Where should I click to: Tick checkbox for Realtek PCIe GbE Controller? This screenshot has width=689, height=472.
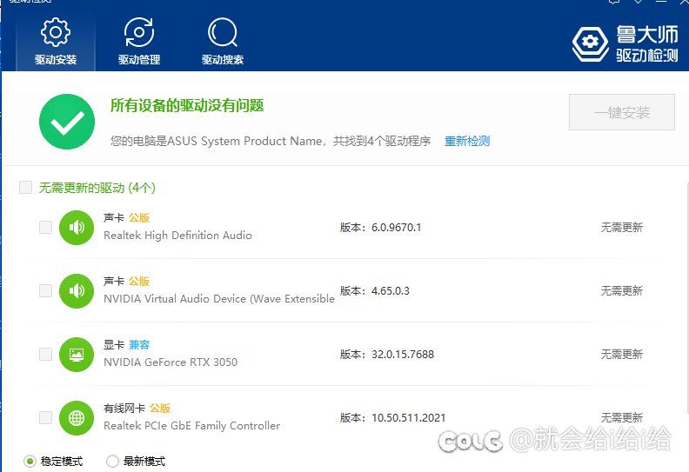(45, 418)
